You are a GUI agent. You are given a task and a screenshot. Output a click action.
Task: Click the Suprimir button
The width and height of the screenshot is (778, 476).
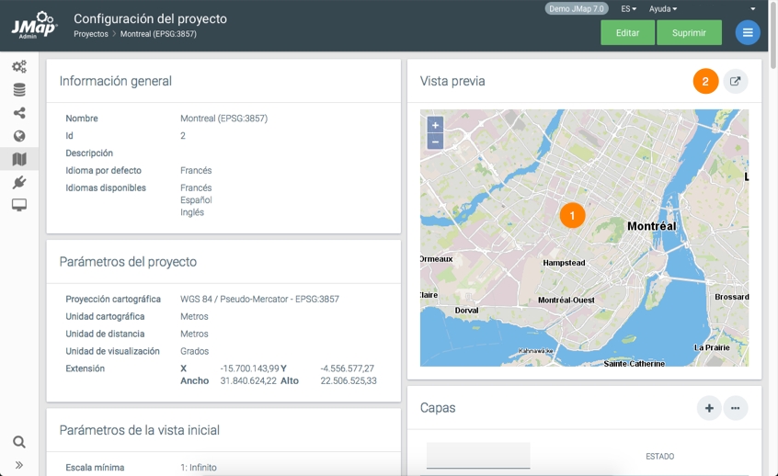(689, 33)
